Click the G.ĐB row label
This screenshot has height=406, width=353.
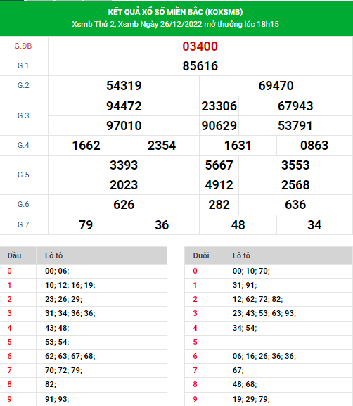click(x=23, y=46)
